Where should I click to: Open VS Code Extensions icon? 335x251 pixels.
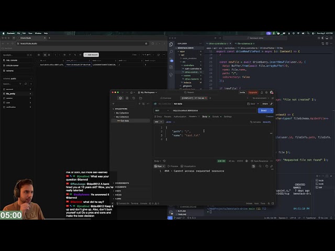[x=171, y=67]
